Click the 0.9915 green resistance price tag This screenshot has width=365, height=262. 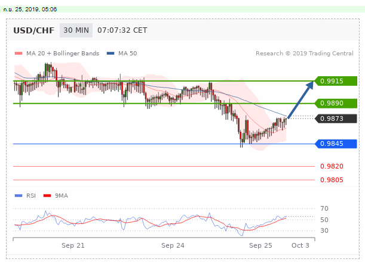click(336, 81)
